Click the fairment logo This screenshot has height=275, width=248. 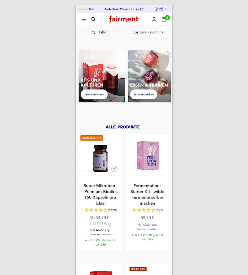click(x=124, y=19)
